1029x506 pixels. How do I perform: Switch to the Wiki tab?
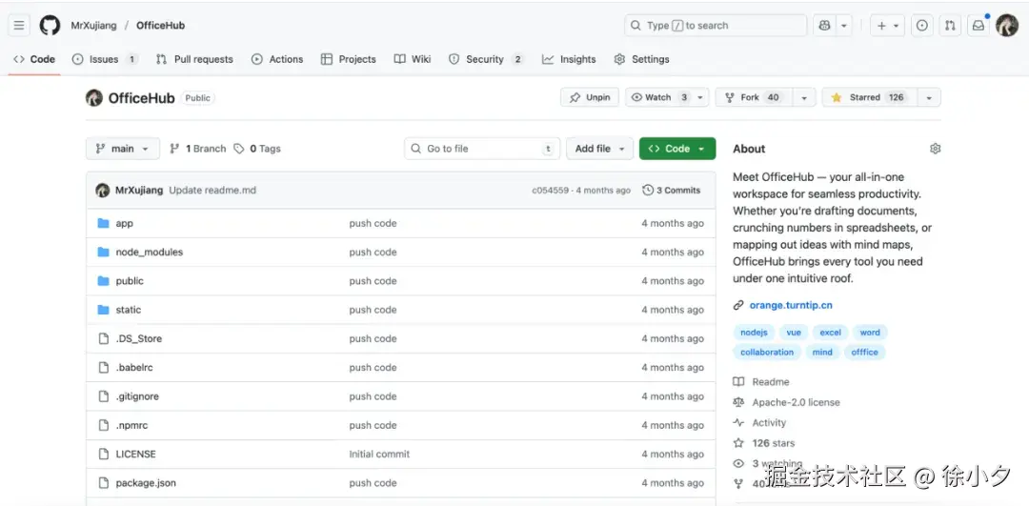coord(413,59)
